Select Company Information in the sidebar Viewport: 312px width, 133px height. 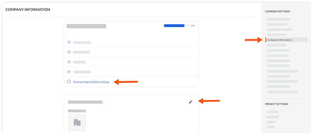point(279,40)
